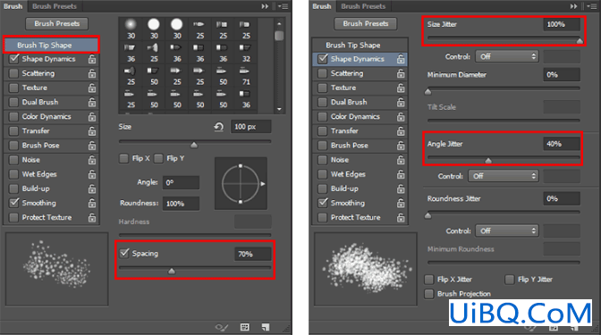Open right Brush panel flyout menu icon
Viewport: 601px width, 335px height.
(x=591, y=6)
